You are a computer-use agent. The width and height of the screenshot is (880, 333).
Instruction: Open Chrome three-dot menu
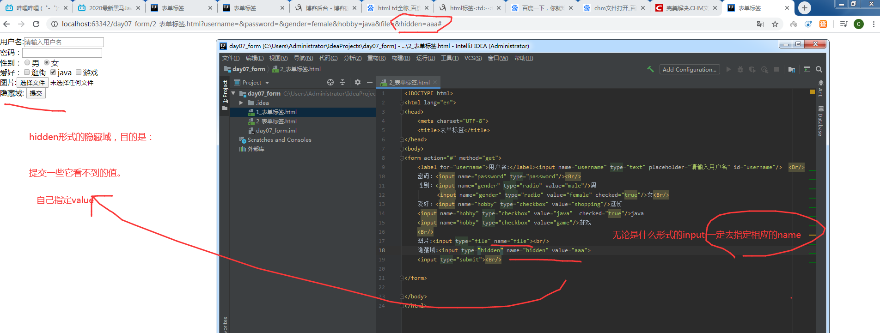click(874, 24)
